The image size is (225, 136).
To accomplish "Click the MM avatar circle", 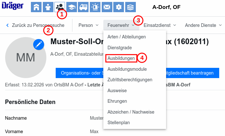I will (26, 58).
